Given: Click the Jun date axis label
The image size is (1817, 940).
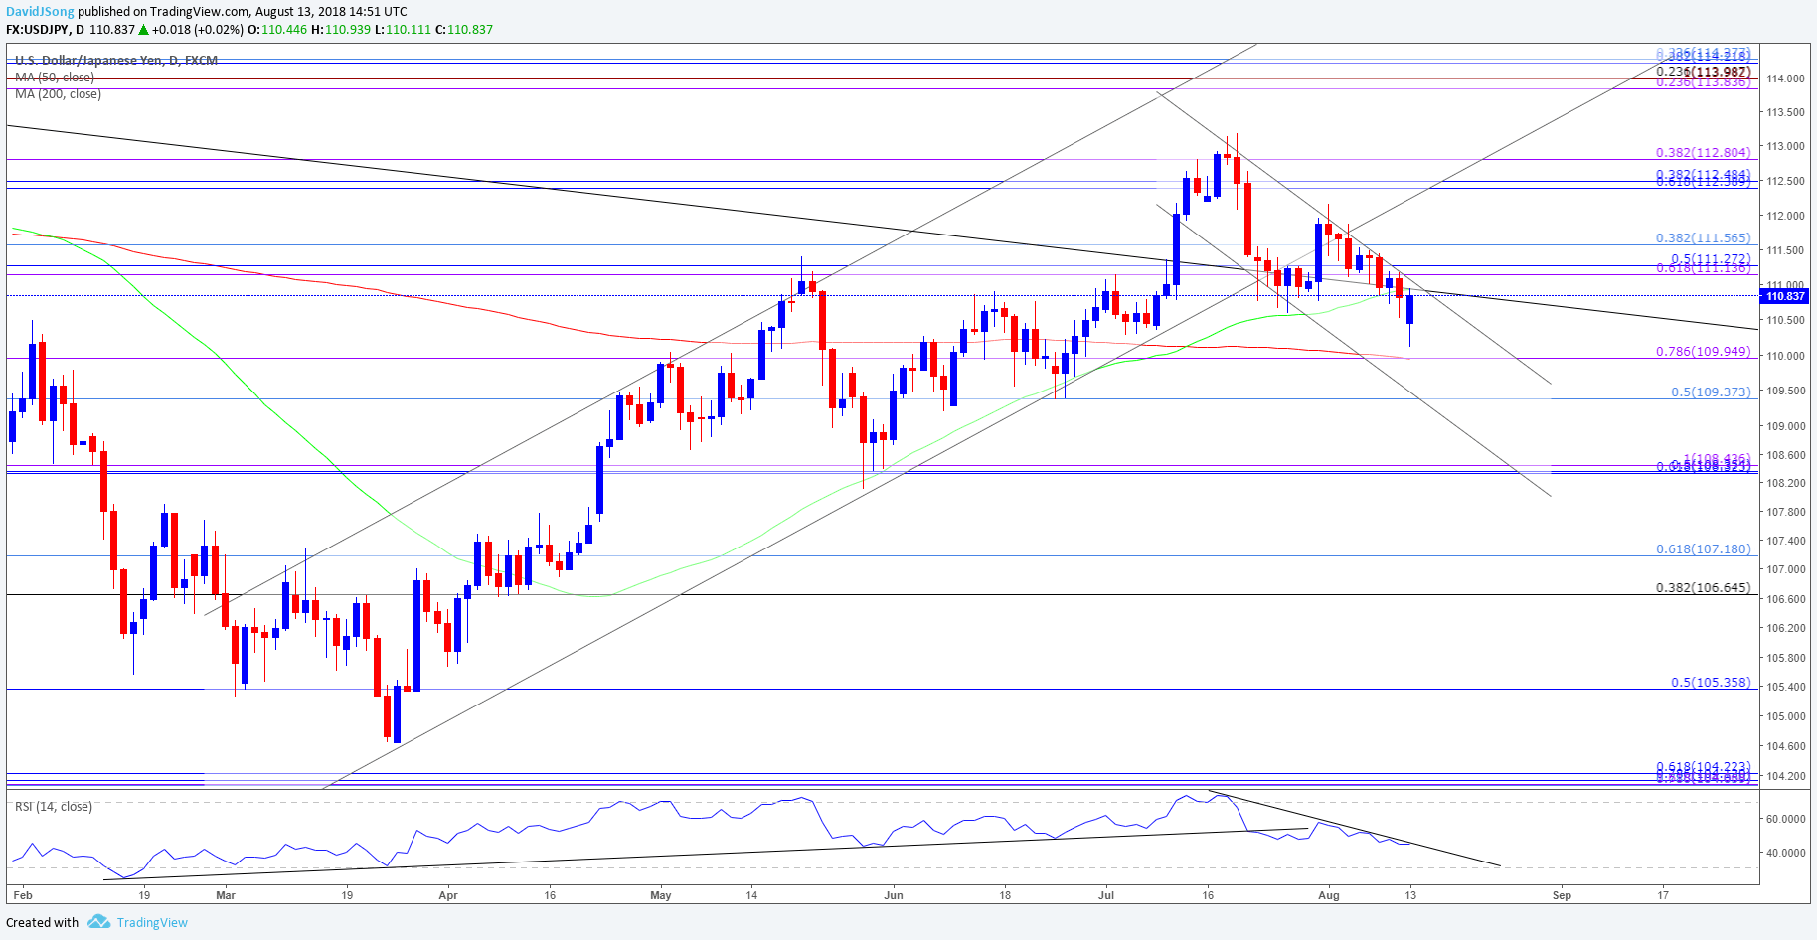Looking at the screenshot, I should [894, 895].
